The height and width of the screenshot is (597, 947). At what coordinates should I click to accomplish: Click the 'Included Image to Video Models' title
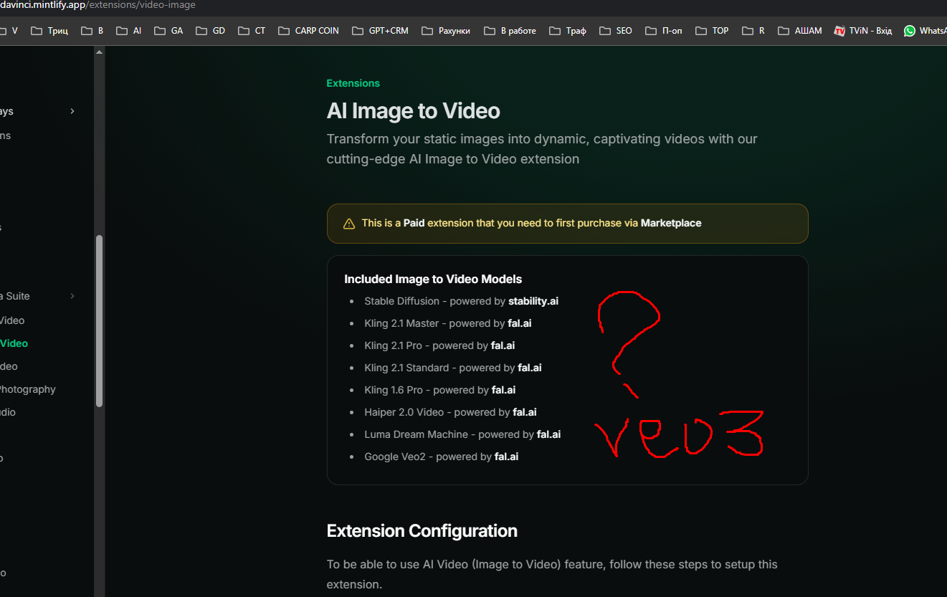[433, 280]
